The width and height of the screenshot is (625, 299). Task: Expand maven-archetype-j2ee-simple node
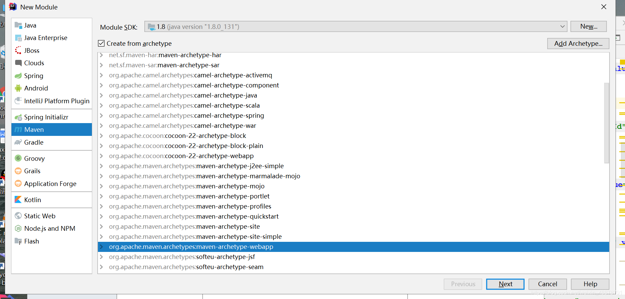[x=101, y=166]
